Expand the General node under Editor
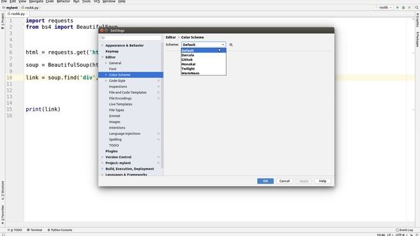The height and width of the screenshot is (236, 420). point(106,63)
